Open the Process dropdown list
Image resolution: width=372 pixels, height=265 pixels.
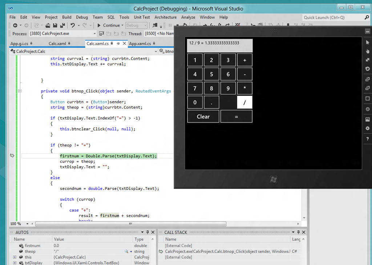[94, 34]
